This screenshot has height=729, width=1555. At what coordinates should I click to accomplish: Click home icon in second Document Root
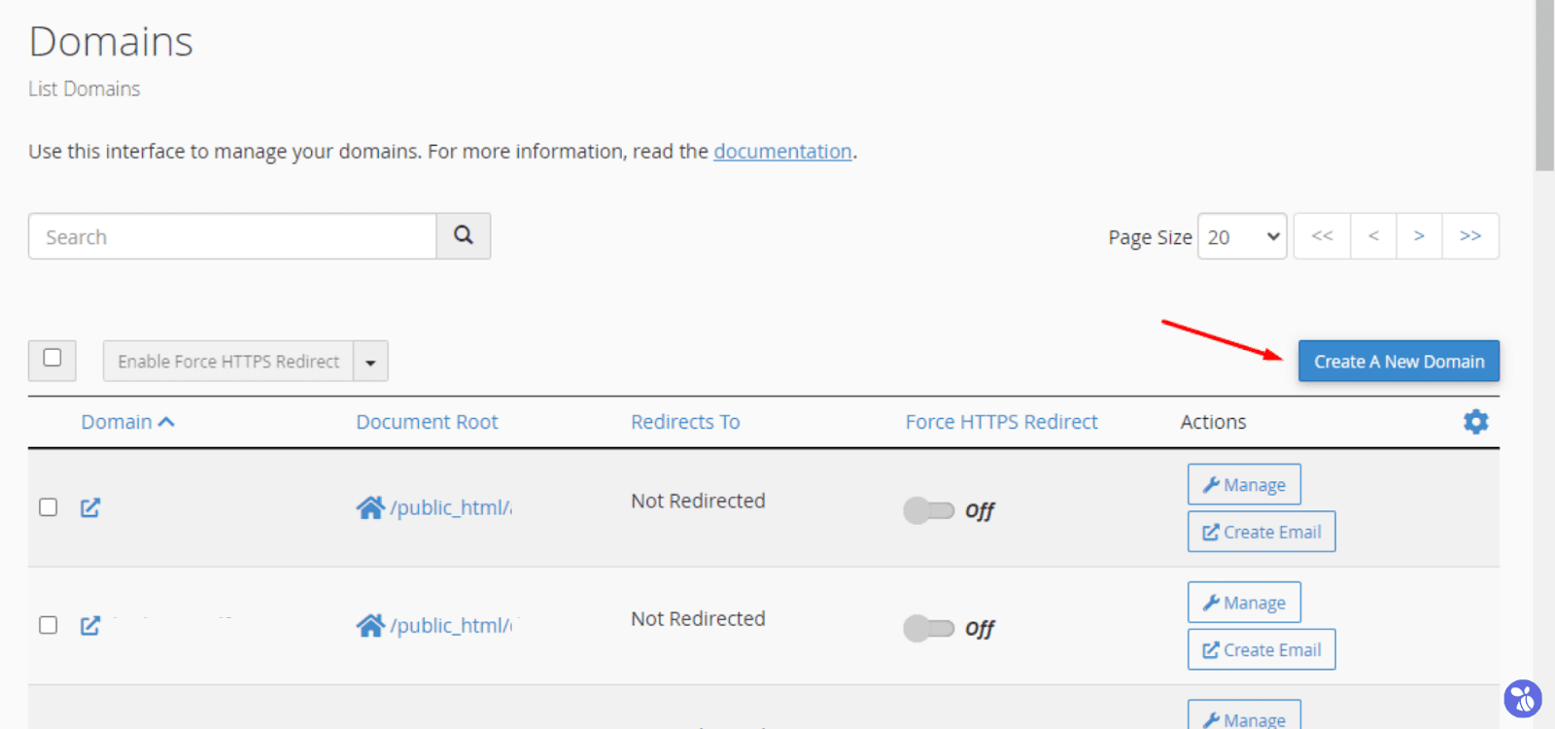(370, 625)
